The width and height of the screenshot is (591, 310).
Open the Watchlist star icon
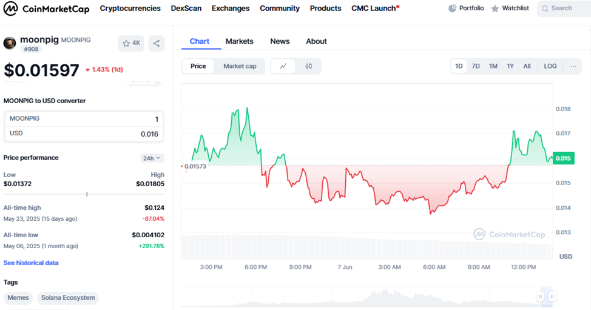[495, 8]
